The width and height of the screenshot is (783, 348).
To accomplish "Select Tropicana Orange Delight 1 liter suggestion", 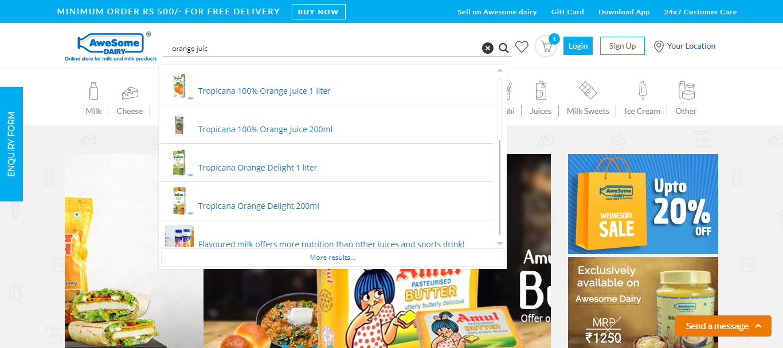I will tap(327, 163).
